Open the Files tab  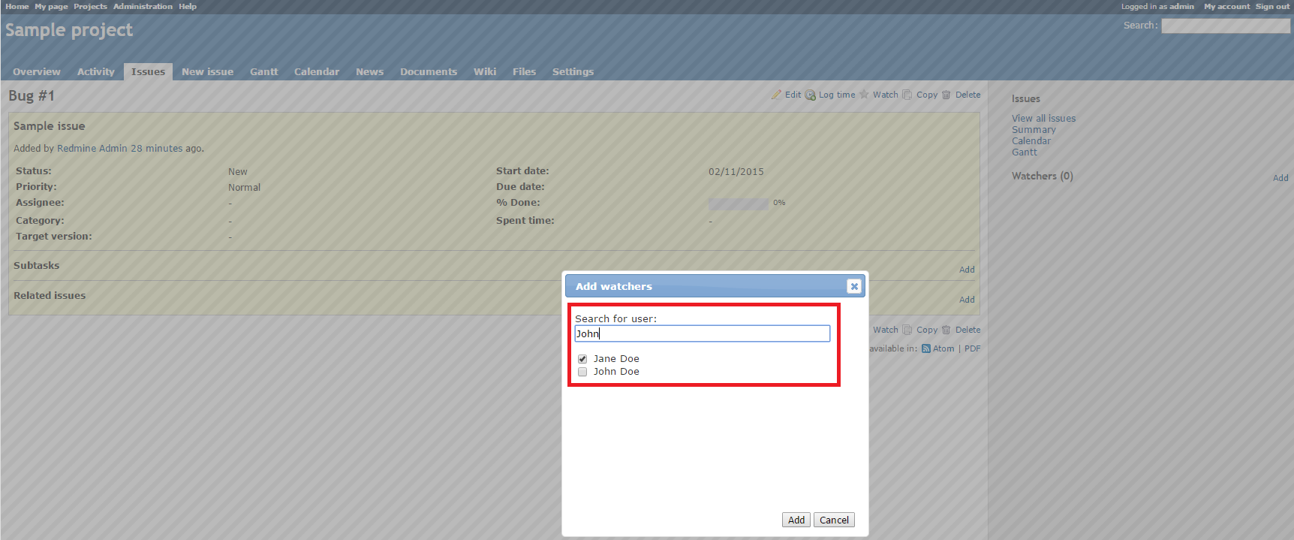tap(524, 71)
